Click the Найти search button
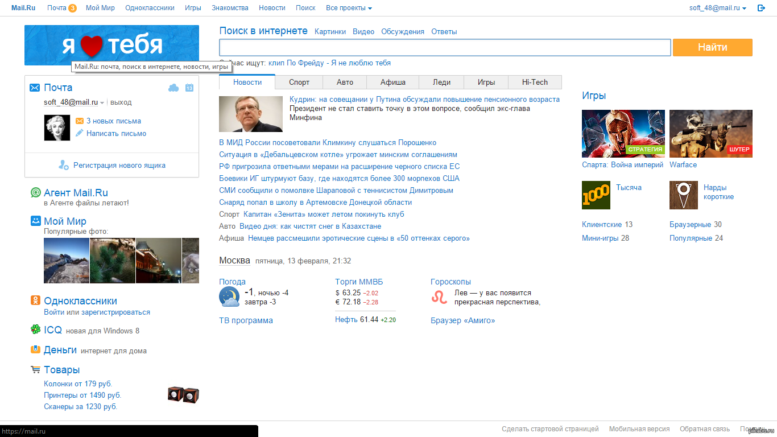 (x=713, y=47)
